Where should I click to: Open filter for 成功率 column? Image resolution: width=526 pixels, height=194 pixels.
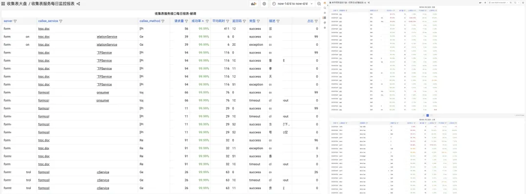pos(207,21)
